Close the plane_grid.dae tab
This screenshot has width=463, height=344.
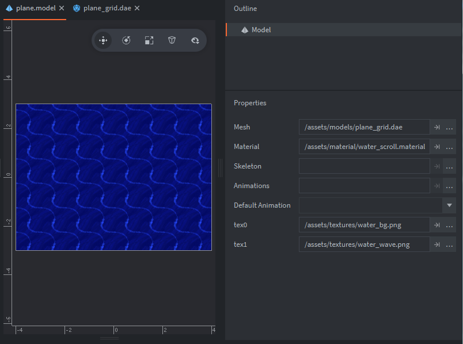click(x=136, y=9)
